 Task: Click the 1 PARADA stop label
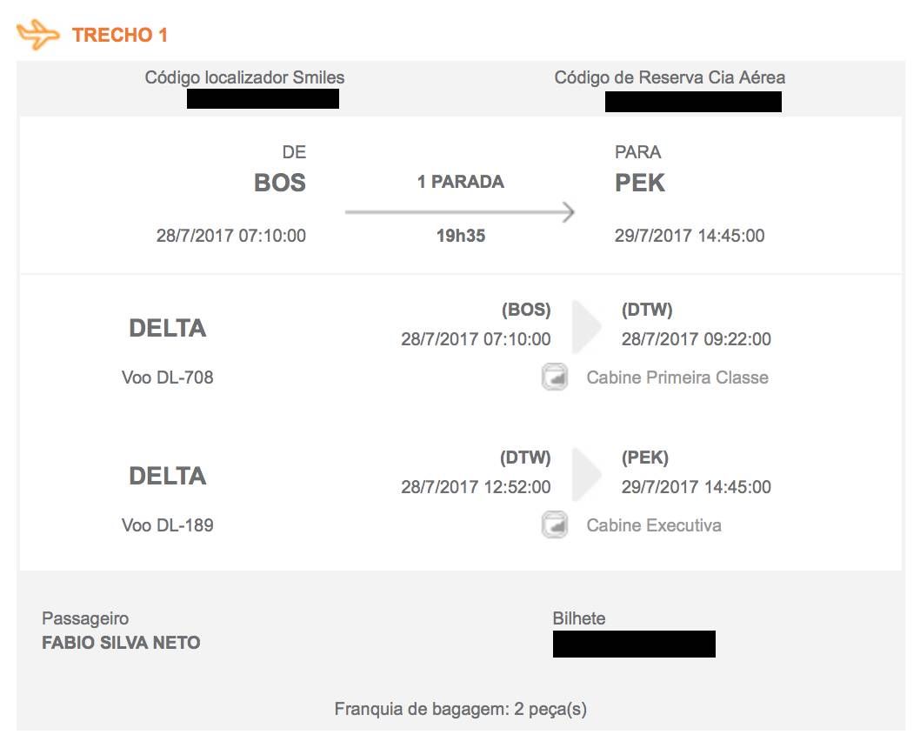coord(461,182)
